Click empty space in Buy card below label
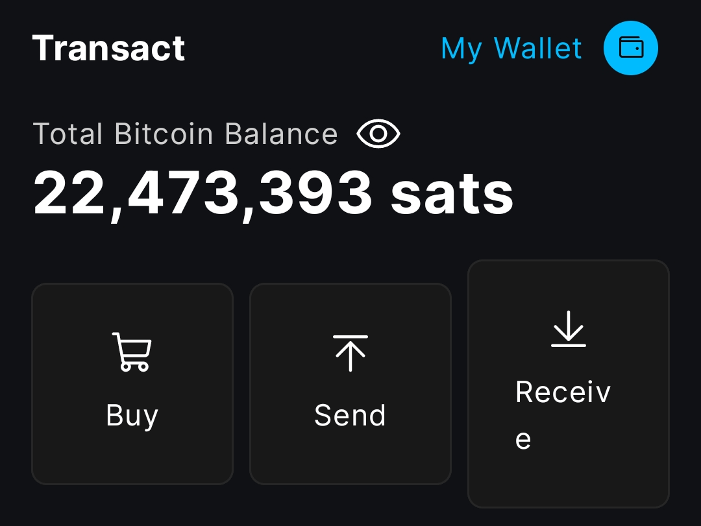Screen dimensions: 701x526 (x=132, y=459)
